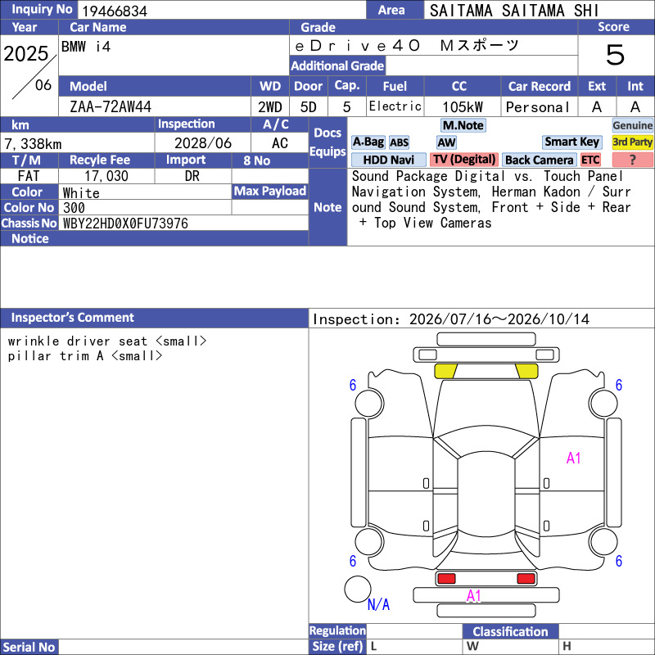The width and height of the screenshot is (655, 655).
Task: Click the rear-right tire rating 6
Action: 619,561
